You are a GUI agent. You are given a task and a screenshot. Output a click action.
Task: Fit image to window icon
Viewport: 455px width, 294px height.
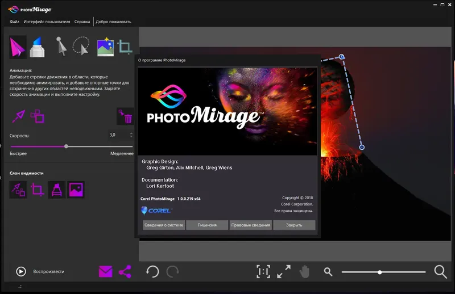click(284, 272)
